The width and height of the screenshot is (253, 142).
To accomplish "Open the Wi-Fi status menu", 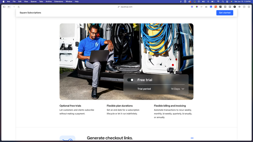I will 218,2.
